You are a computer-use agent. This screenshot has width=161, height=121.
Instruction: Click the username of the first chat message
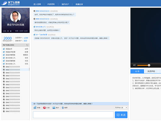pyautogui.click(x=43, y=11)
